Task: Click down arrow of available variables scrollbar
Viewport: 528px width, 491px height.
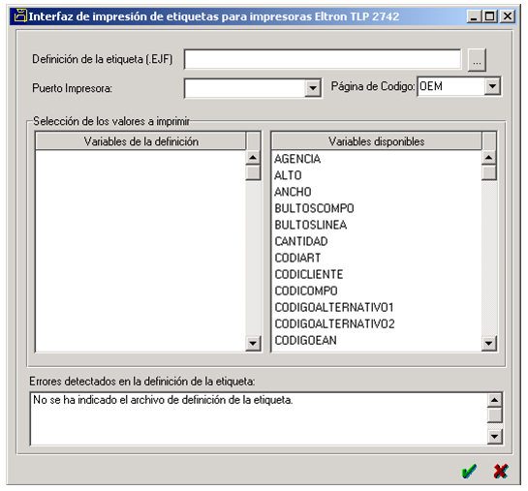Action: click(x=488, y=343)
